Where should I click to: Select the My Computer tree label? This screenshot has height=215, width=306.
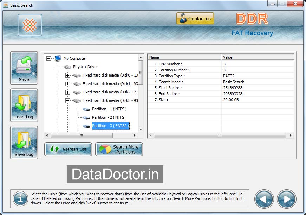click(75, 58)
